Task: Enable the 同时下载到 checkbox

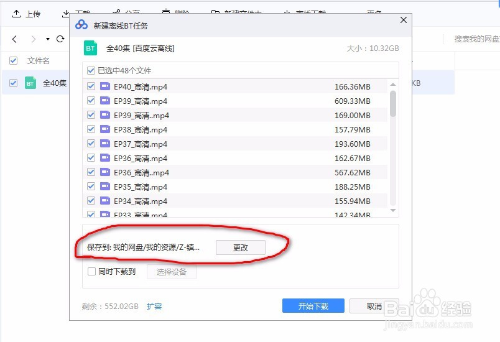Action: 91,272
